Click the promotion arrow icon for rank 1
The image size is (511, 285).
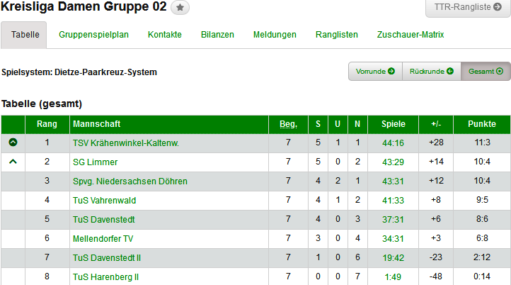click(x=13, y=142)
